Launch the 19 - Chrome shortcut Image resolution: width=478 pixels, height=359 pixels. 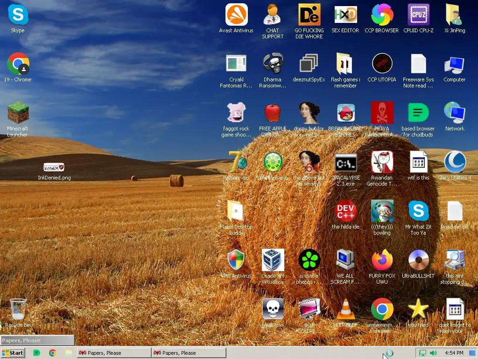tap(18, 64)
